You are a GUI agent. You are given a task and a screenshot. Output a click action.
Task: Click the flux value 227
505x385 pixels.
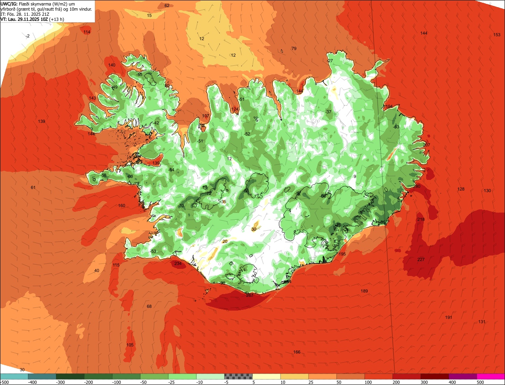point(421,259)
